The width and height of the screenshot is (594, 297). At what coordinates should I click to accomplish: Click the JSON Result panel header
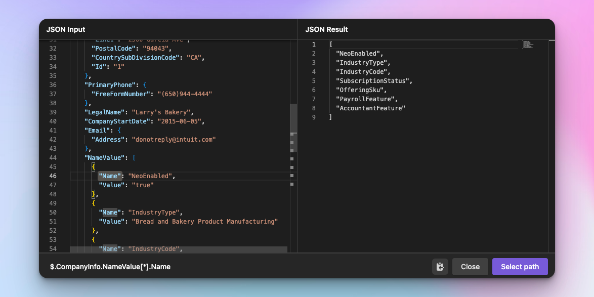pos(326,29)
